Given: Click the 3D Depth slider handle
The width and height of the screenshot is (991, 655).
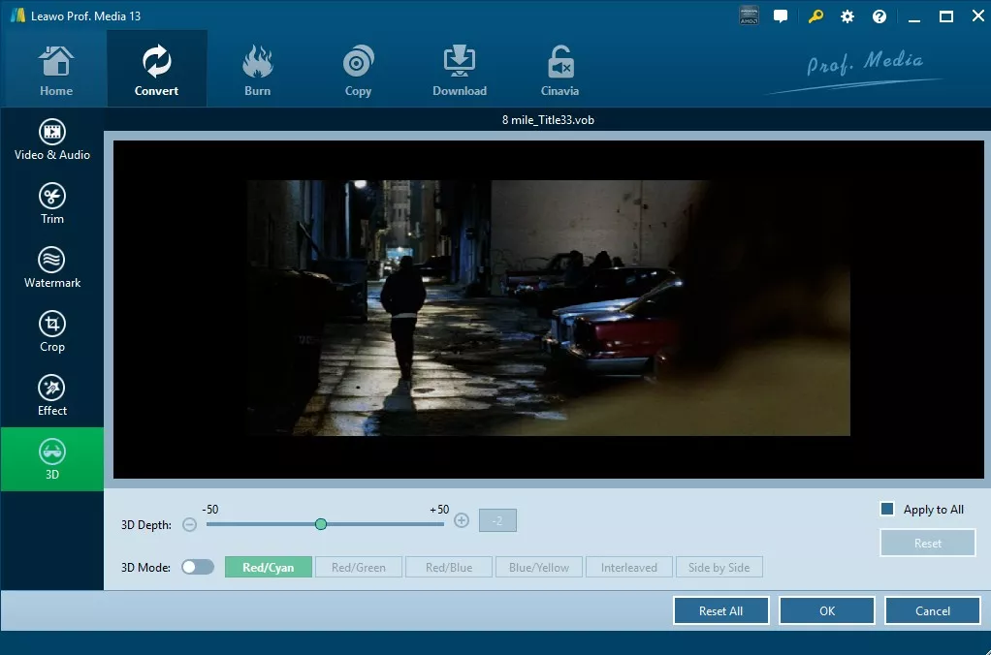Looking at the screenshot, I should click(321, 523).
